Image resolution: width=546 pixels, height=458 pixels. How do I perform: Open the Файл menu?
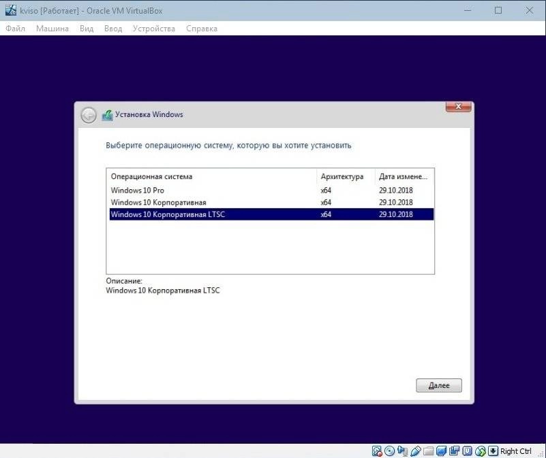click(x=15, y=29)
